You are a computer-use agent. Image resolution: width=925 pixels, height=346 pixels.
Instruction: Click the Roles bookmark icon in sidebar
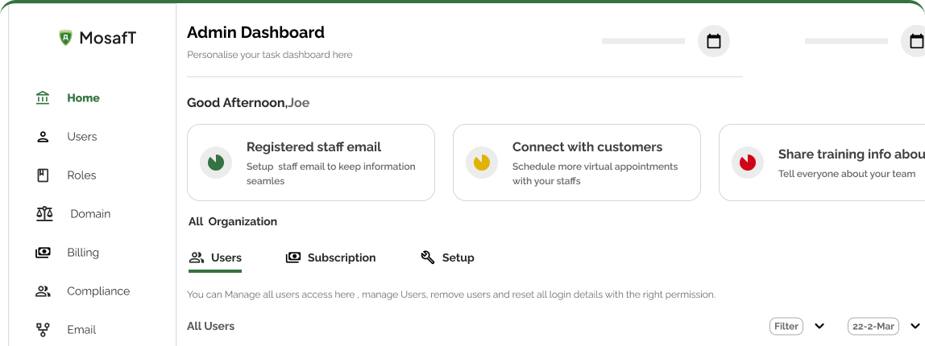pos(43,175)
